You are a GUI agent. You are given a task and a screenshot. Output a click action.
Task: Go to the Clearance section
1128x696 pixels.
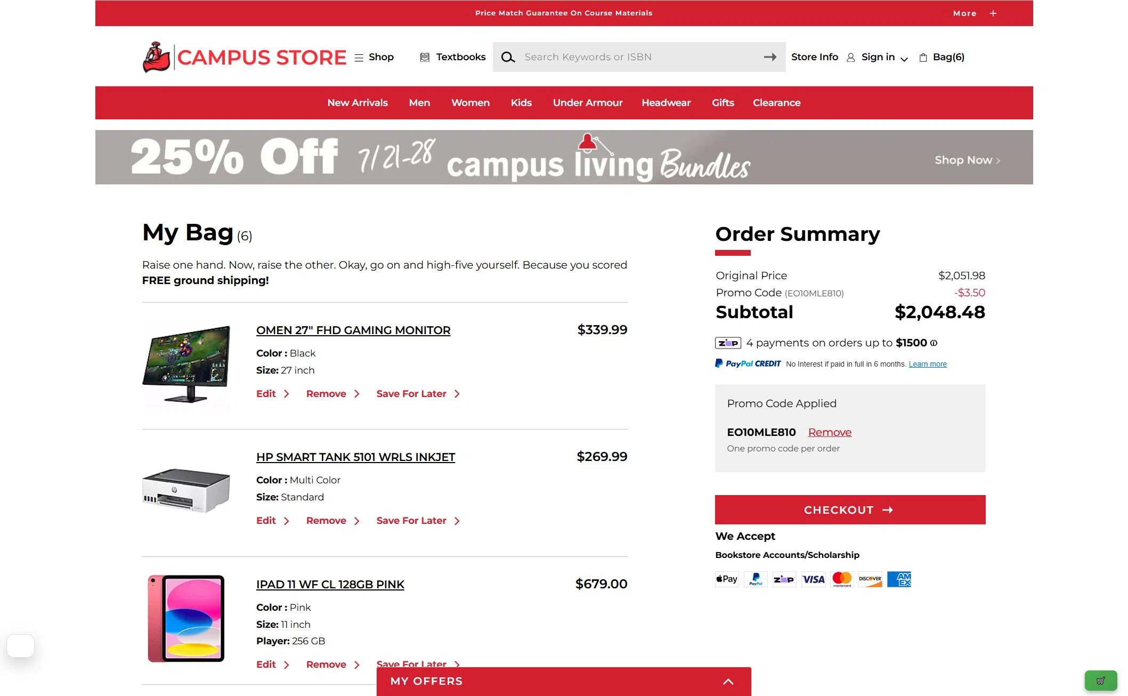776,103
